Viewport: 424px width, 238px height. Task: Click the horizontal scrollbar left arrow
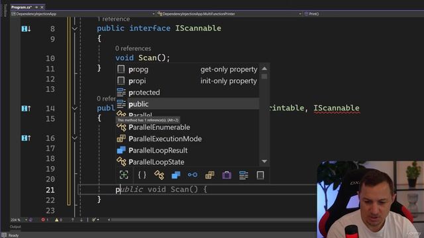[109, 220]
